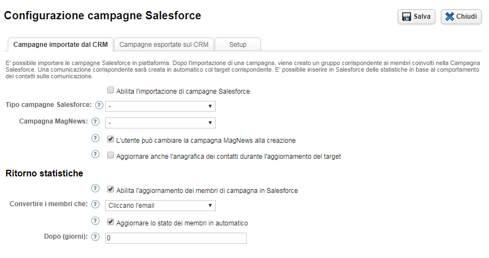Open the Setup tab
Screen dimensions: 489x258
(238, 45)
